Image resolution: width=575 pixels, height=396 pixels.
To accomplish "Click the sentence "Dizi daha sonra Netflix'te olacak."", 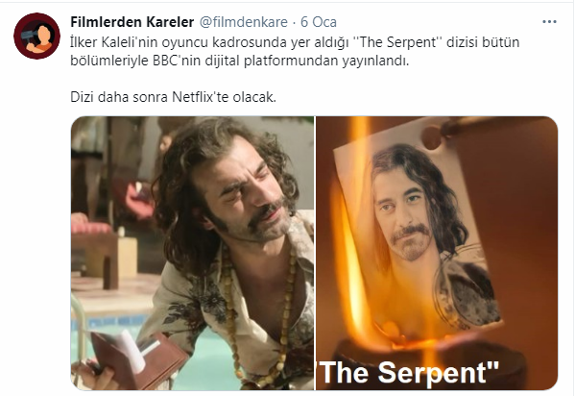I will [x=173, y=97].
